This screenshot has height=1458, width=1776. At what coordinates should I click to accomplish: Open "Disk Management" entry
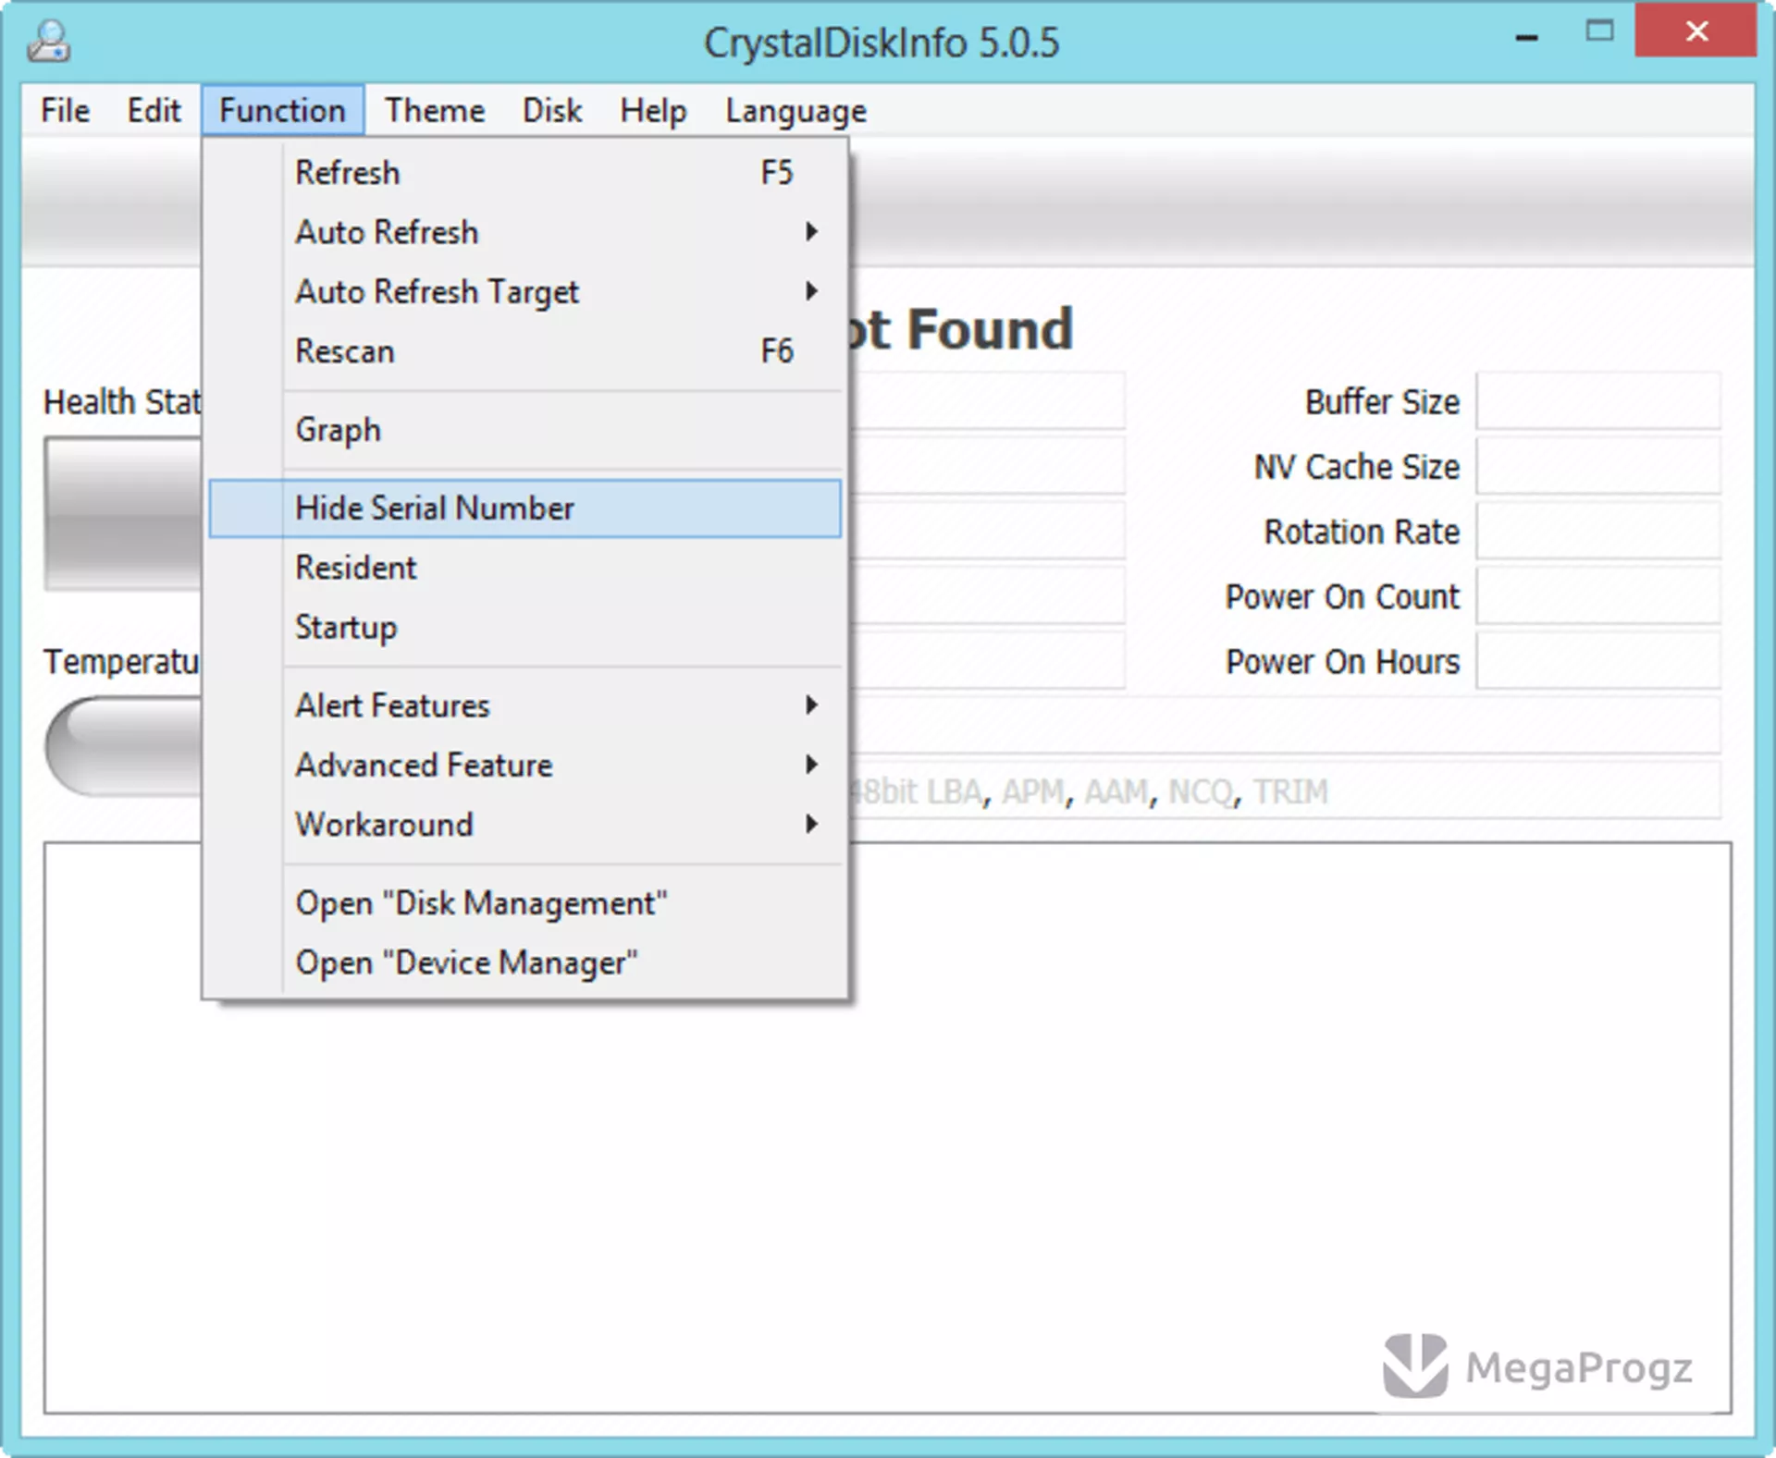click(524, 902)
